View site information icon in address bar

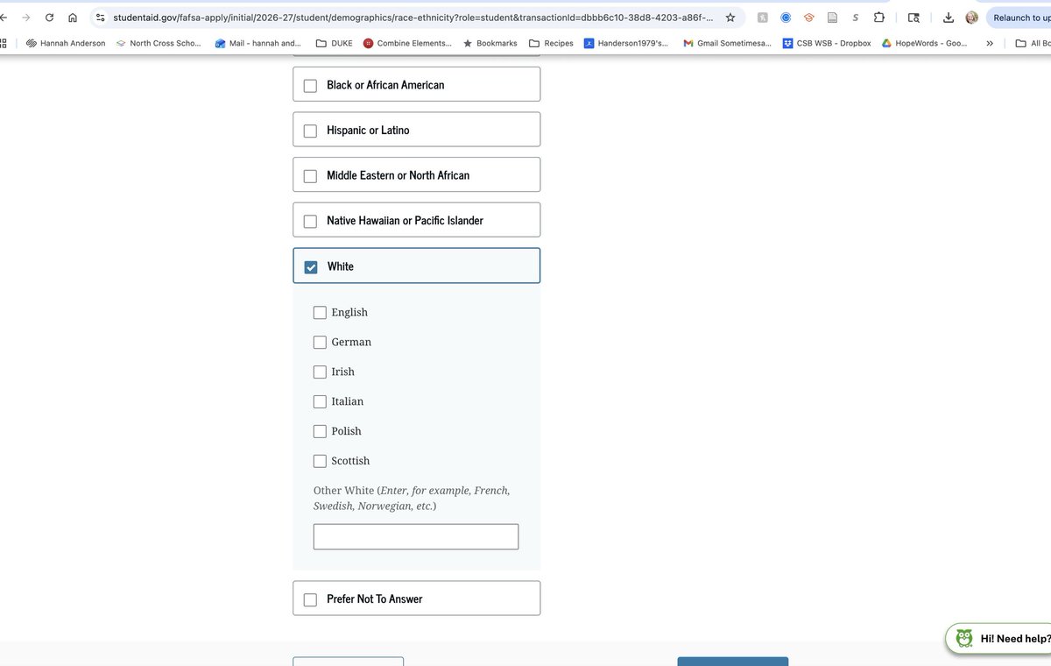[101, 18]
